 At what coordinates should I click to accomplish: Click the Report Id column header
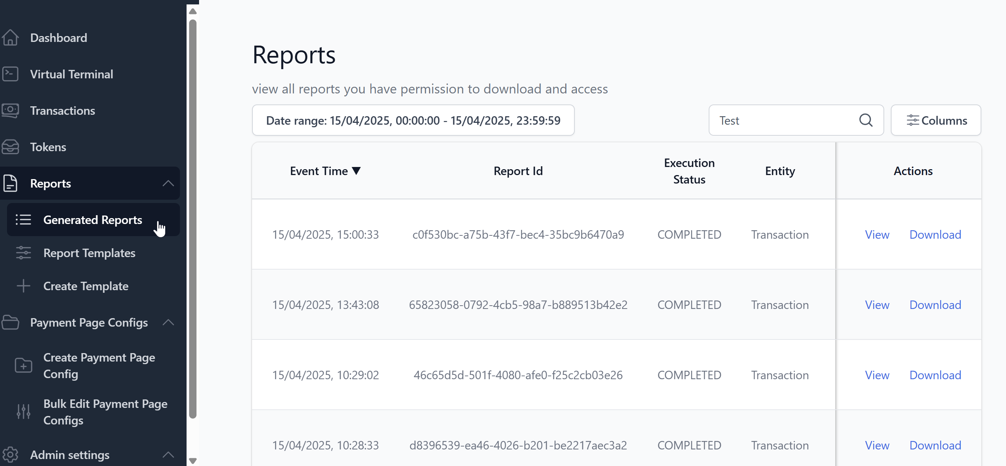518,171
